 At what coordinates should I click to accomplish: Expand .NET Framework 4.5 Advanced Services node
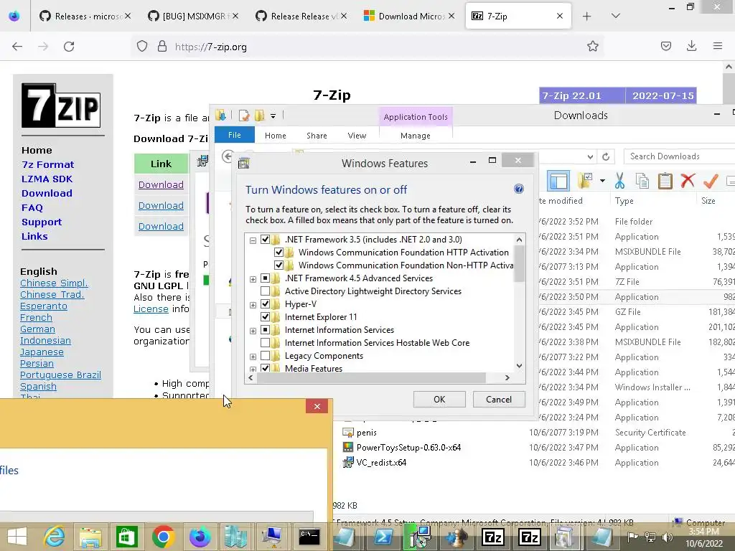[x=253, y=279]
